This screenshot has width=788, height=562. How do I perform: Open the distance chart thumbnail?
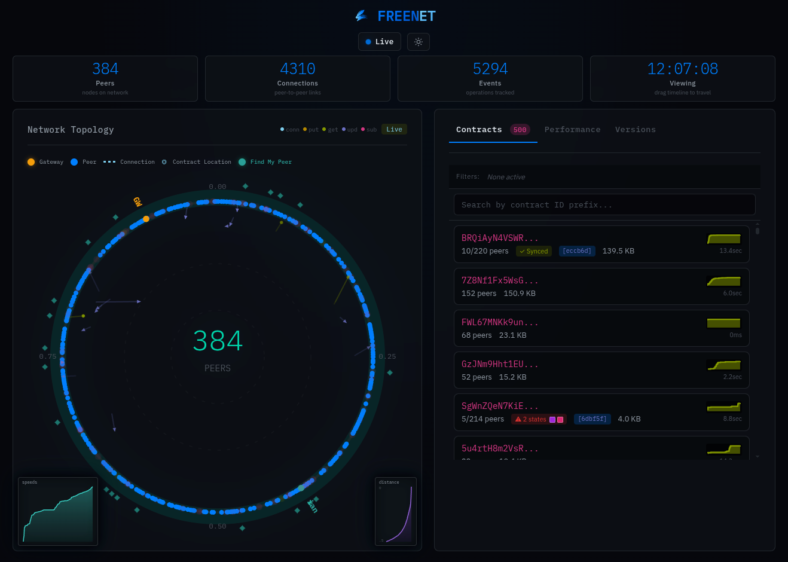coord(396,511)
